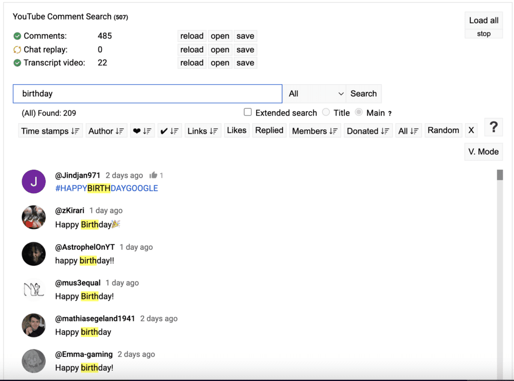Show Random comment
The height and width of the screenshot is (381, 514).
[443, 130]
